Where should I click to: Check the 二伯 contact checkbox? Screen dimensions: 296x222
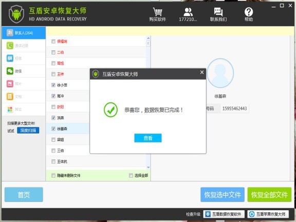[x=53, y=52]
